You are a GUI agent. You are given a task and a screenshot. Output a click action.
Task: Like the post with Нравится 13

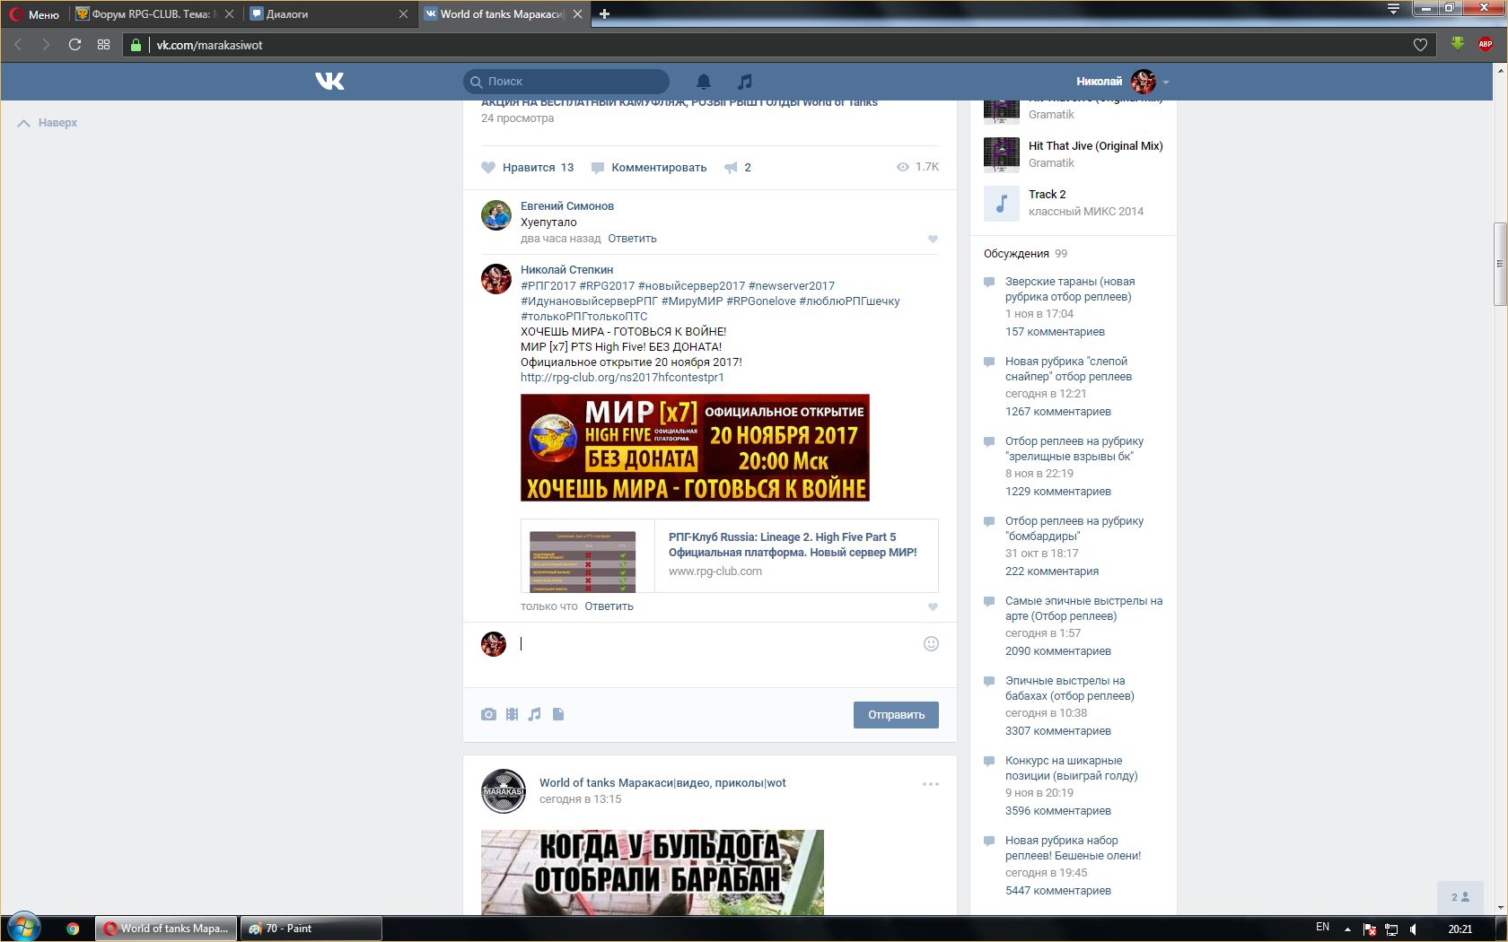tap(528, 167)
